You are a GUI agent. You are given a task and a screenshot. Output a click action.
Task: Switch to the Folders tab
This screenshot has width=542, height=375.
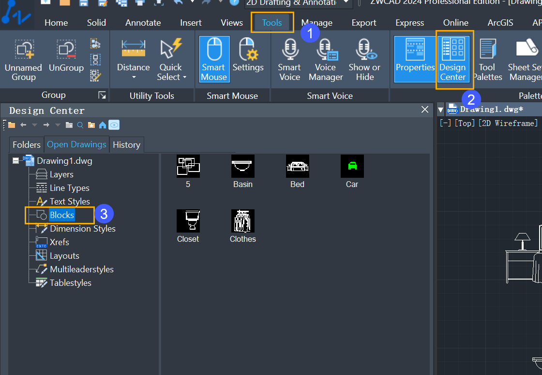27,144
